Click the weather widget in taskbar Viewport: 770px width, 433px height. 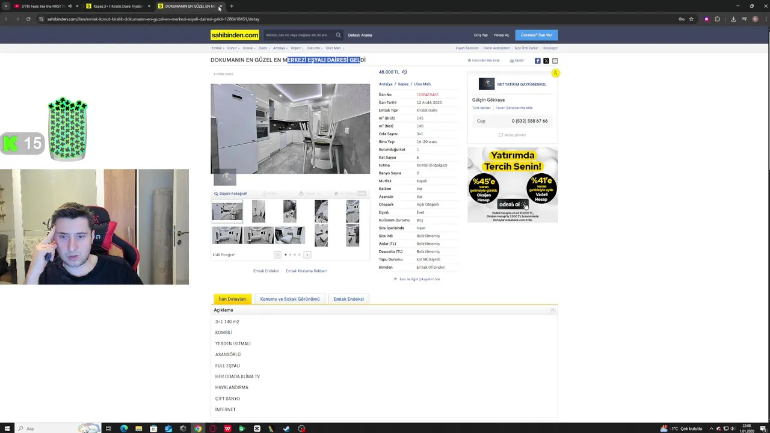pyautogui.click(x=681, y=429)
